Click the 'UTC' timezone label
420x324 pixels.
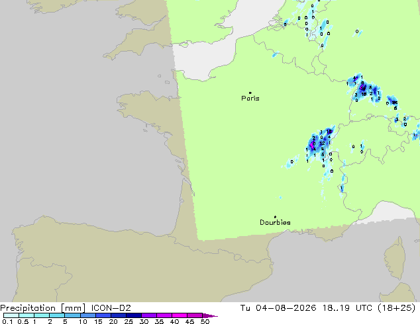point(364,308)
